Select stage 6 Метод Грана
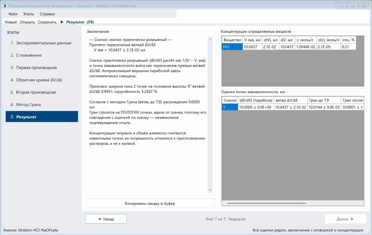 coord(42,105)
